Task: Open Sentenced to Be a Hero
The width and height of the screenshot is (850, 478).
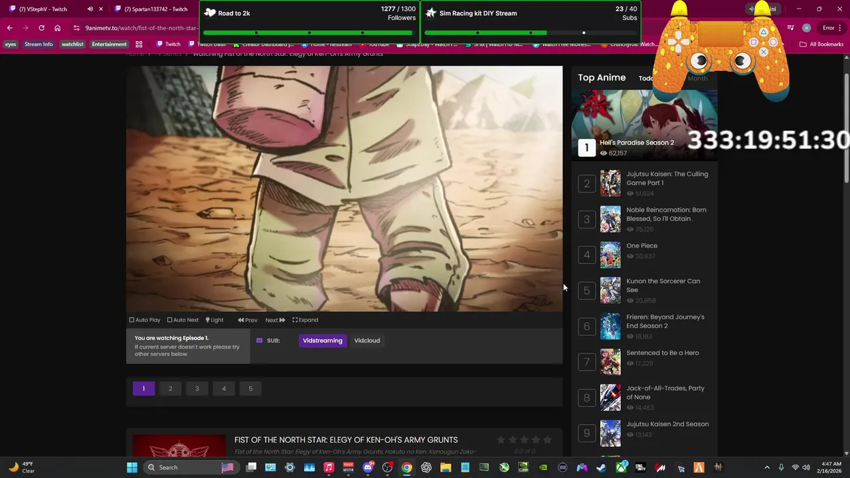Action: click(662, 353)
